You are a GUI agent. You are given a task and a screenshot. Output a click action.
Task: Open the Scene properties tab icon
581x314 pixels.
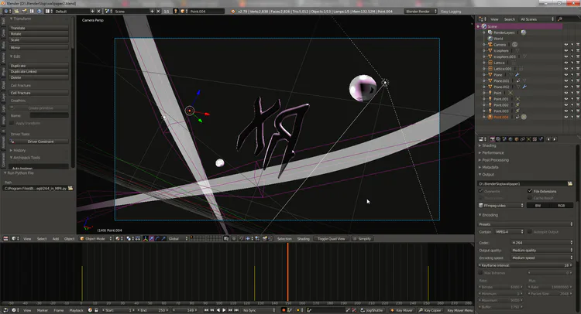click(x=504, y=139)
